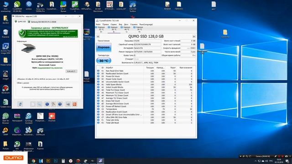
Task: Click the SSDLife toolbar icon left of the info icon
Action: 39,104
